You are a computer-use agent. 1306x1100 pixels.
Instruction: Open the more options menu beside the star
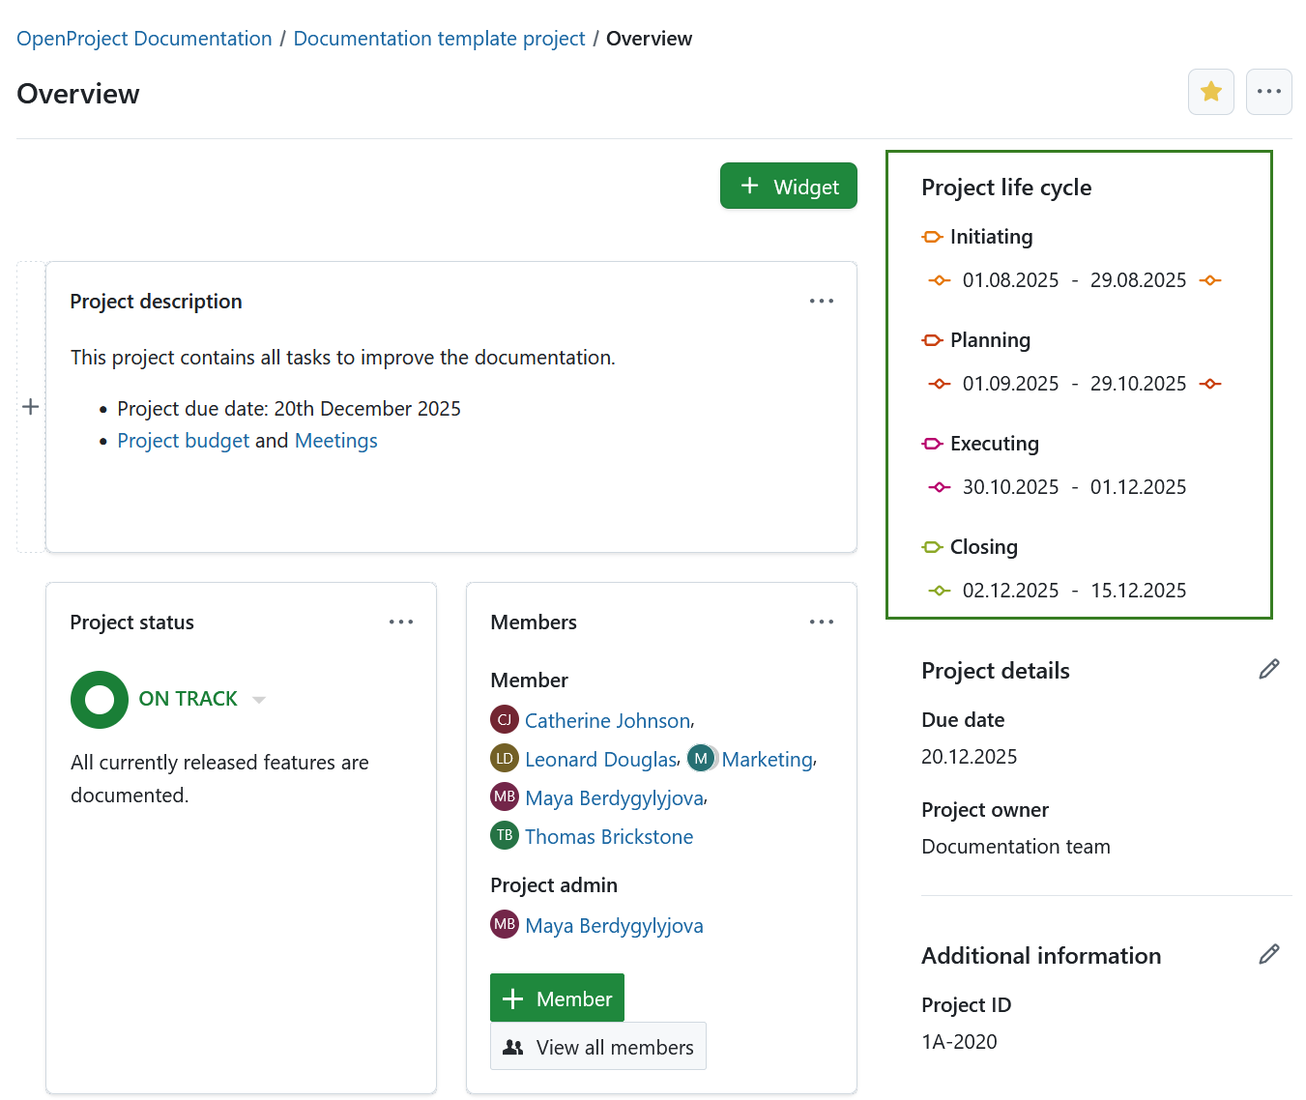click(x=1268, y=91)
